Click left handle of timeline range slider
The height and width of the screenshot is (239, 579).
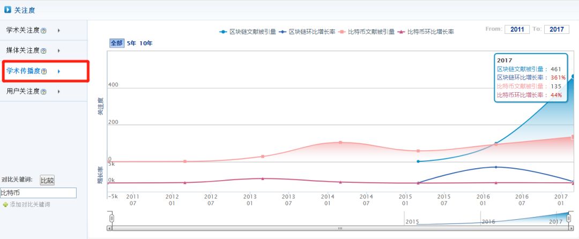click(112, 218)
